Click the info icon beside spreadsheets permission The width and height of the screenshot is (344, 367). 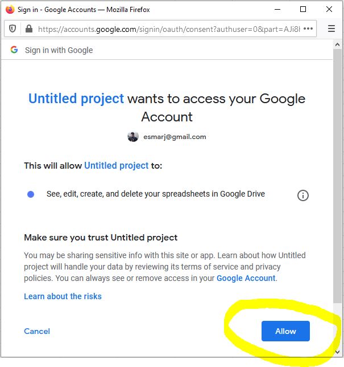pyautogui.click(x=303, y=195)
